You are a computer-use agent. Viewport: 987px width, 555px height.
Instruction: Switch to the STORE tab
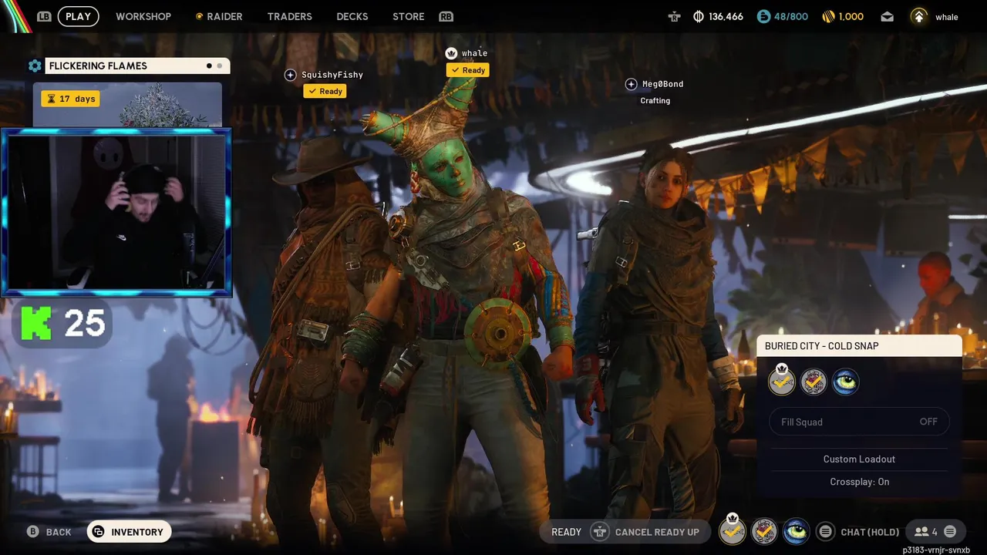click(x=409, y=16)
